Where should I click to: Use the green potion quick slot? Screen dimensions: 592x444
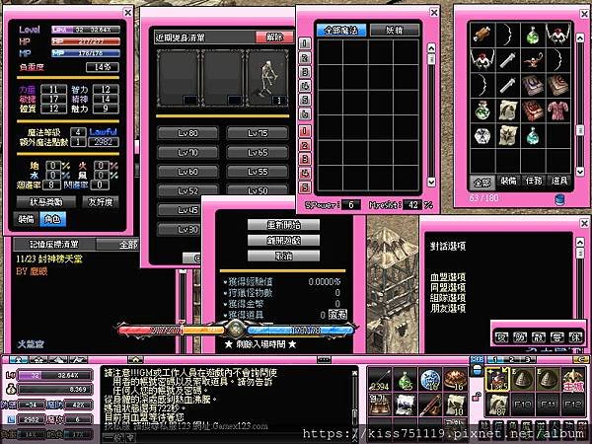[x=405, y=380]
